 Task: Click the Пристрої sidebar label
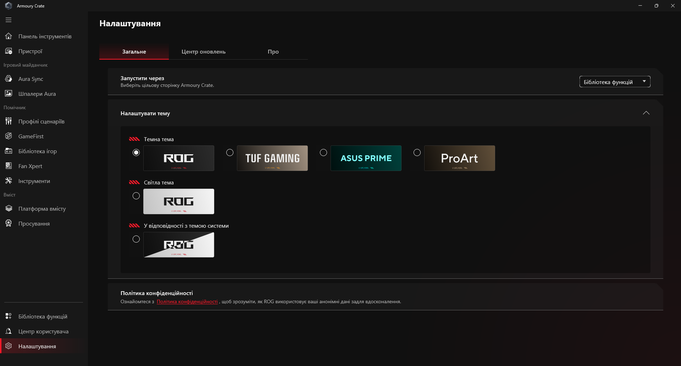31,51
